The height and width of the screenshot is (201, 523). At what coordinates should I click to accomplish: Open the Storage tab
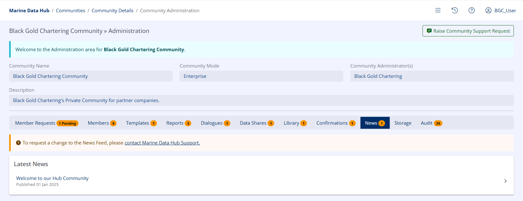[x=403, y=123]
